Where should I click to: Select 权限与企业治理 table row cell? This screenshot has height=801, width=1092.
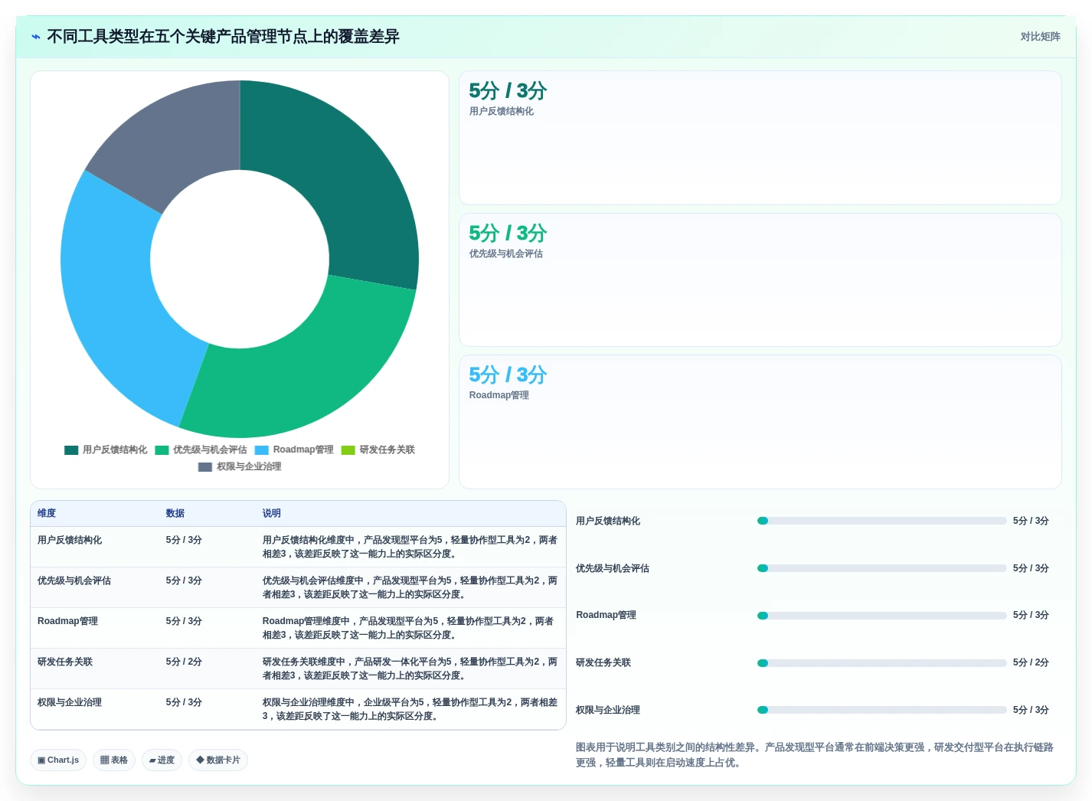point(70,703)
